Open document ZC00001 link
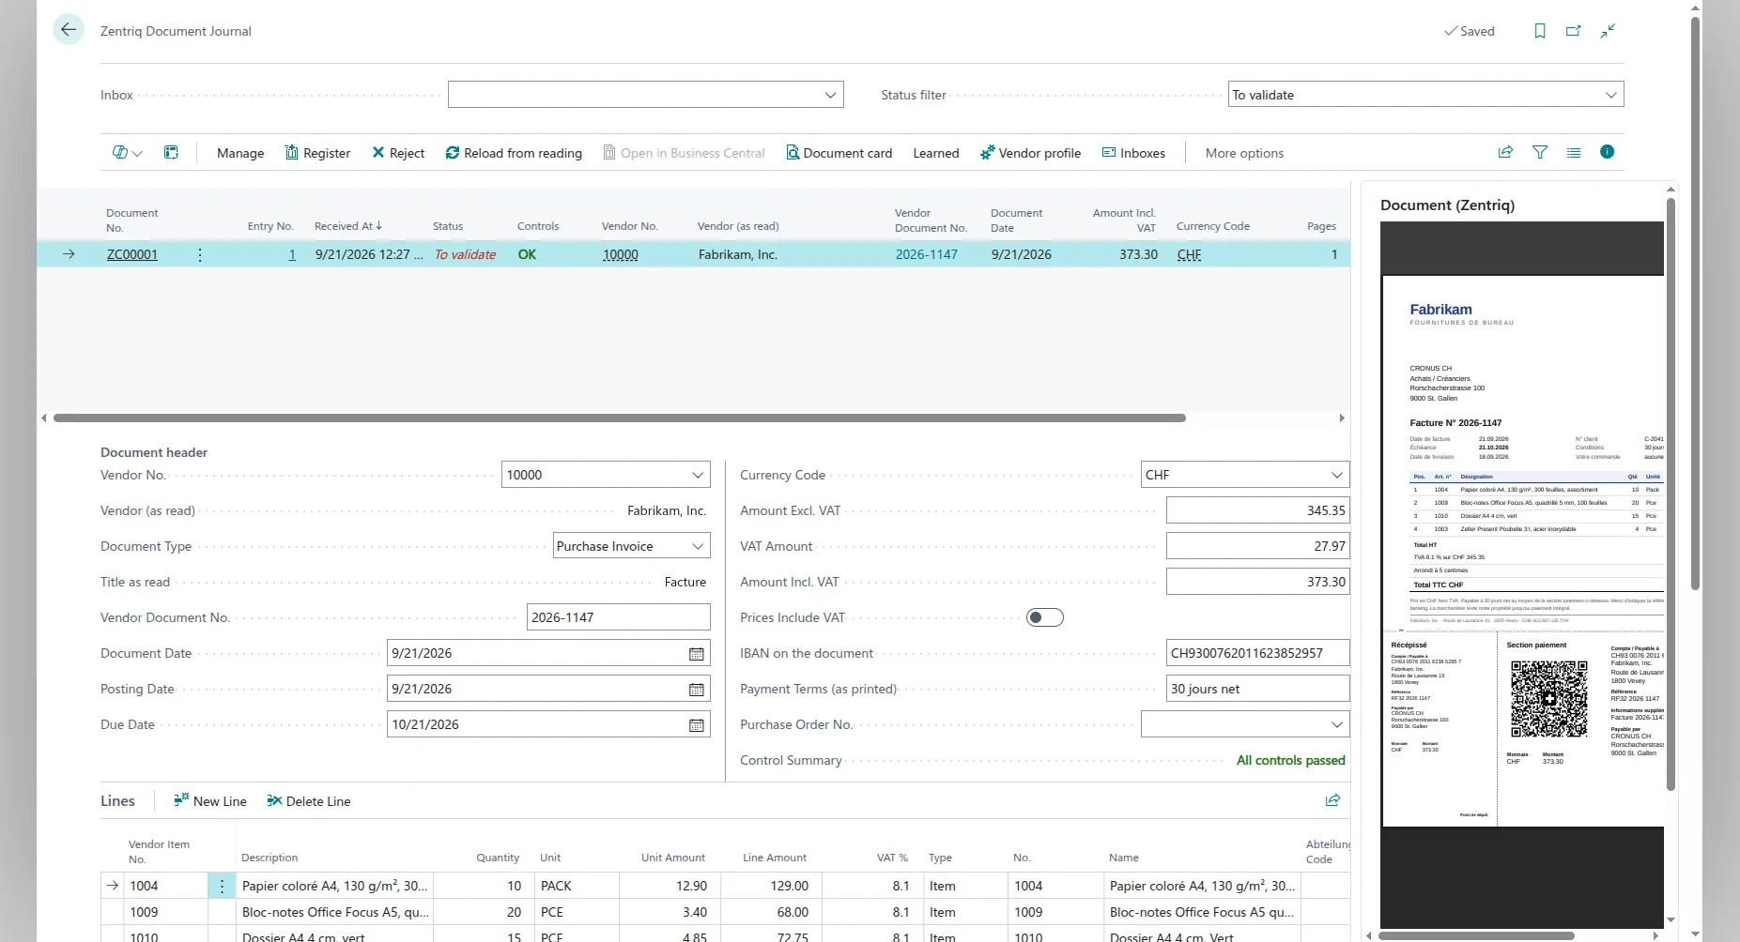Screen dimensions: 1740x942 [x=132, y=254]
